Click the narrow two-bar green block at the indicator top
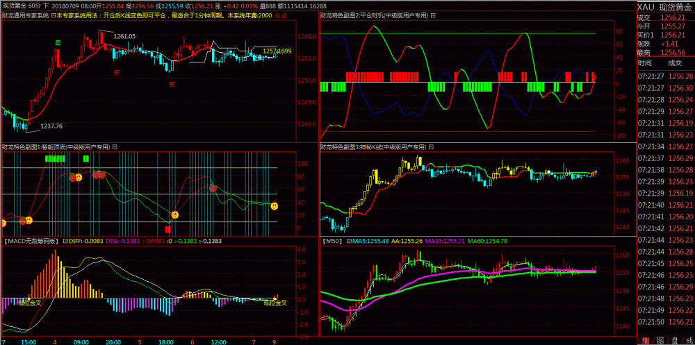The image size is (695, 345). [x=85, y=158]
